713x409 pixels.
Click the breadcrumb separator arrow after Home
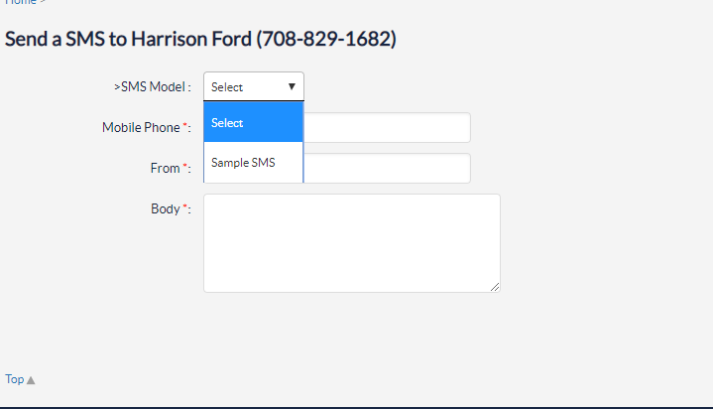(x=43, y=2)
